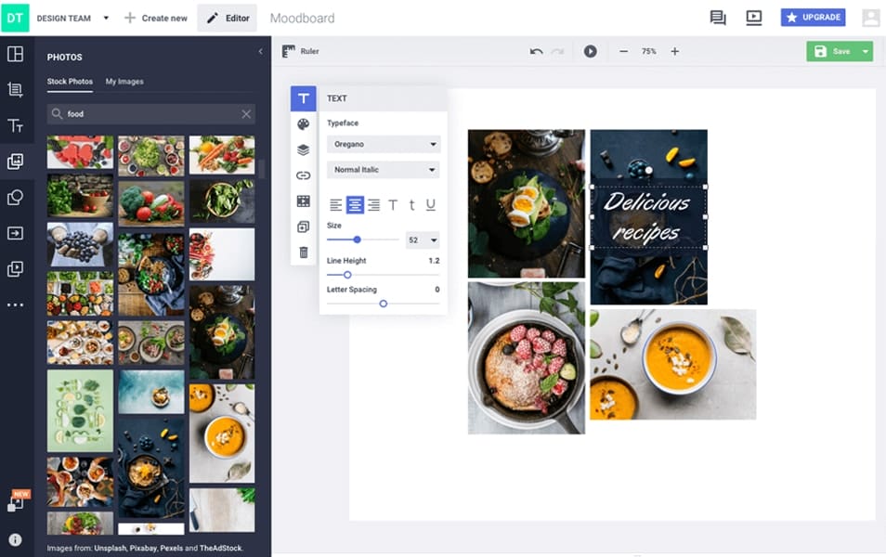Click the green Save button
The height and width of the screenshot is (557, 886).
833,51
